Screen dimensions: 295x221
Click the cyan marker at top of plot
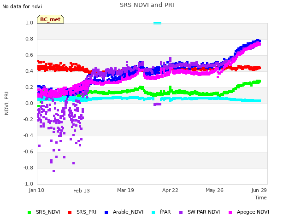pyautogui.click(x=157, y=23)
